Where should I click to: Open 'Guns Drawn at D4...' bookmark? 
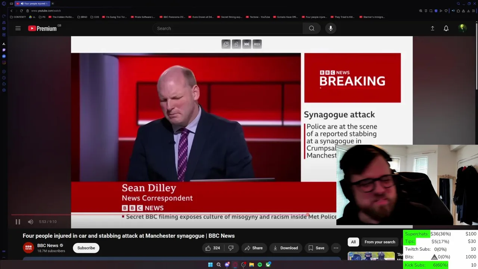[201, 17]
